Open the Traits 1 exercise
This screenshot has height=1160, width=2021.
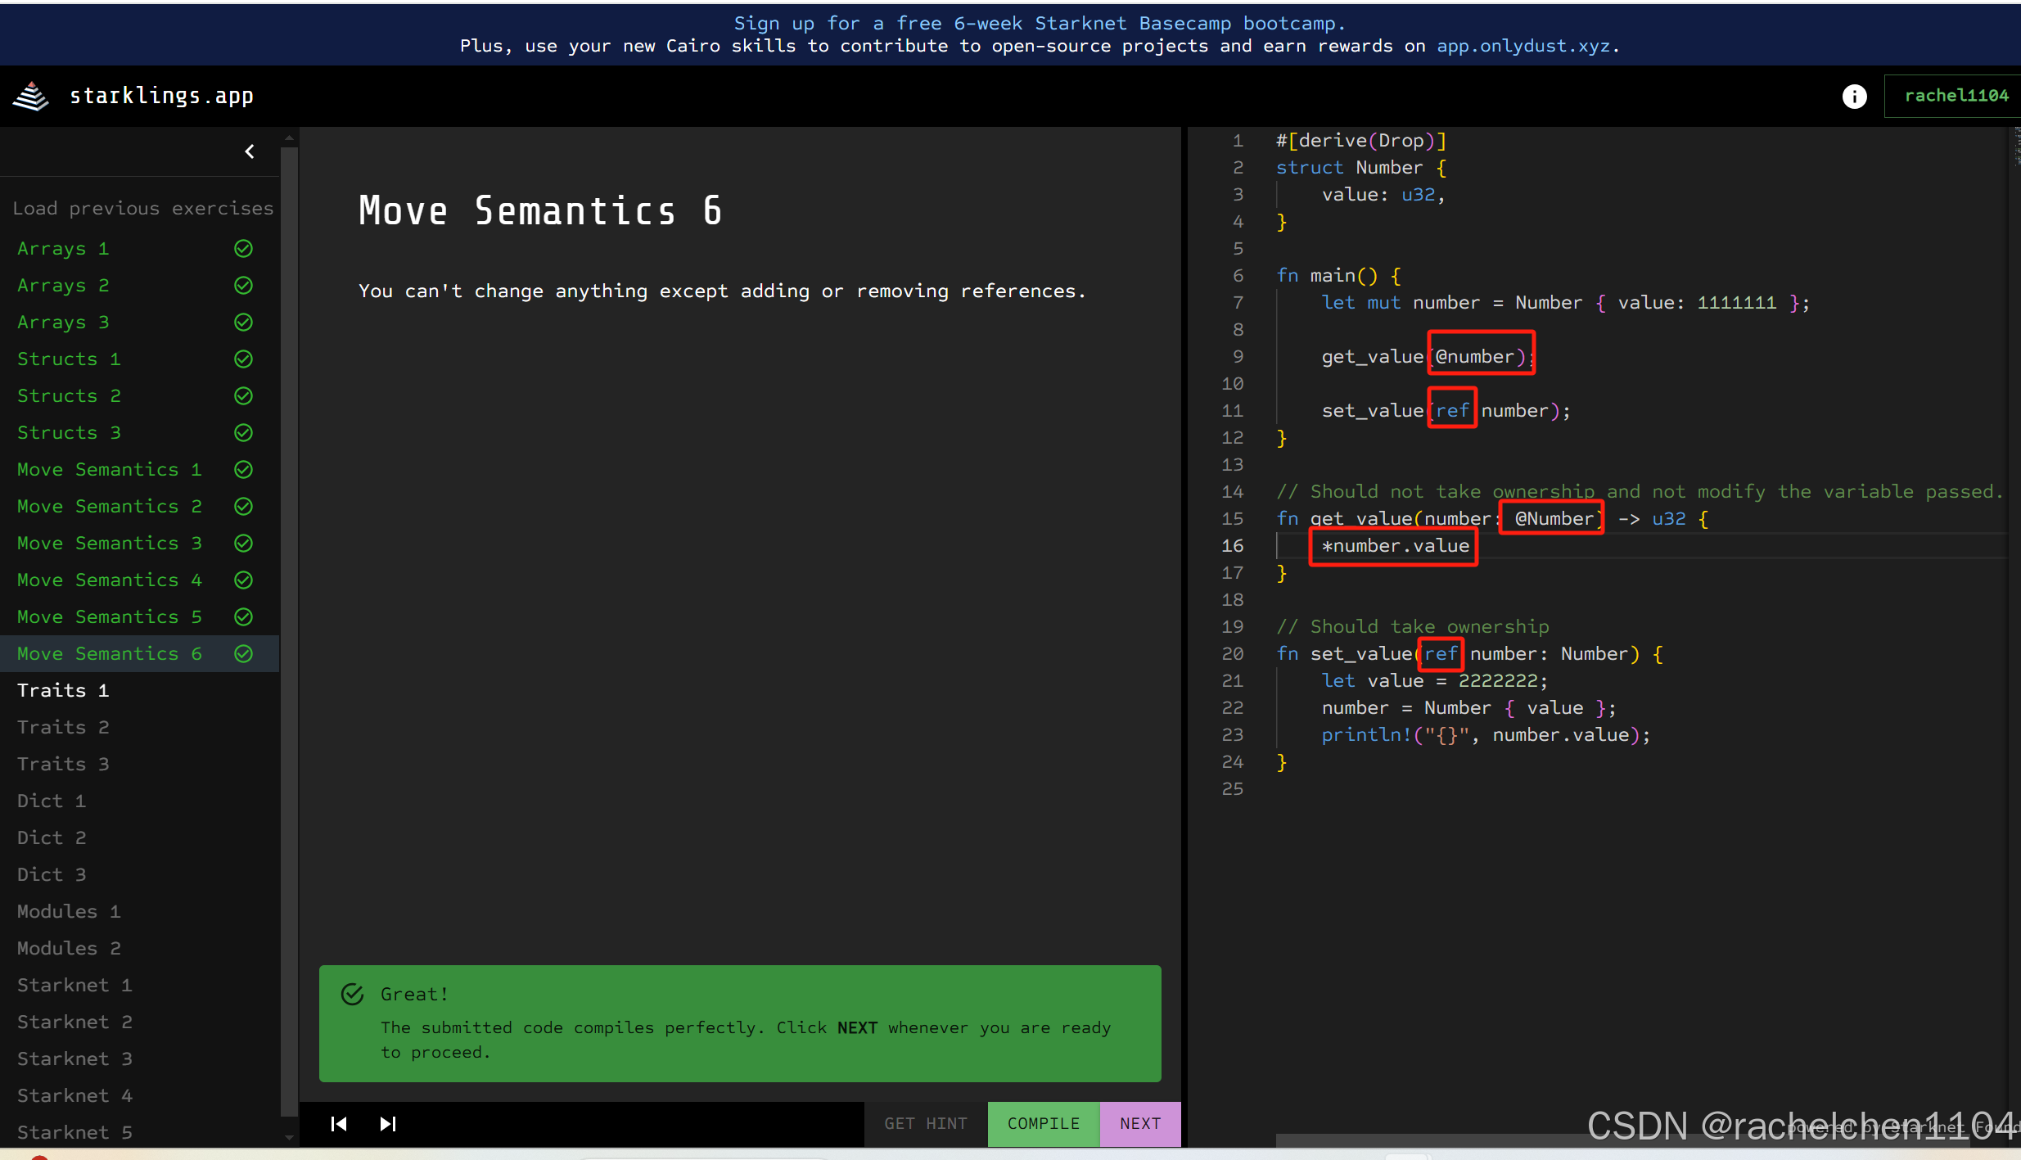tap(63, 690)
